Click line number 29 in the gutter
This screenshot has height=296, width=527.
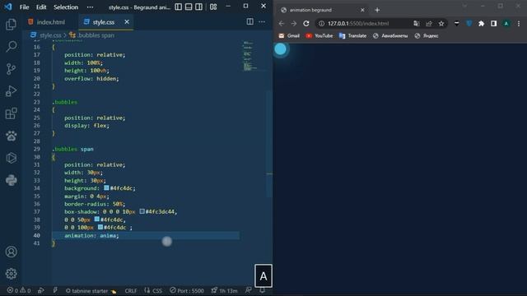coord(36,149)
